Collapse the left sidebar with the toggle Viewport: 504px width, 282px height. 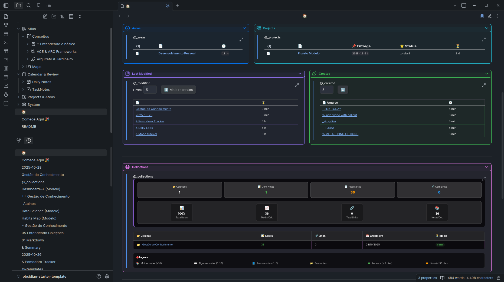6,5
